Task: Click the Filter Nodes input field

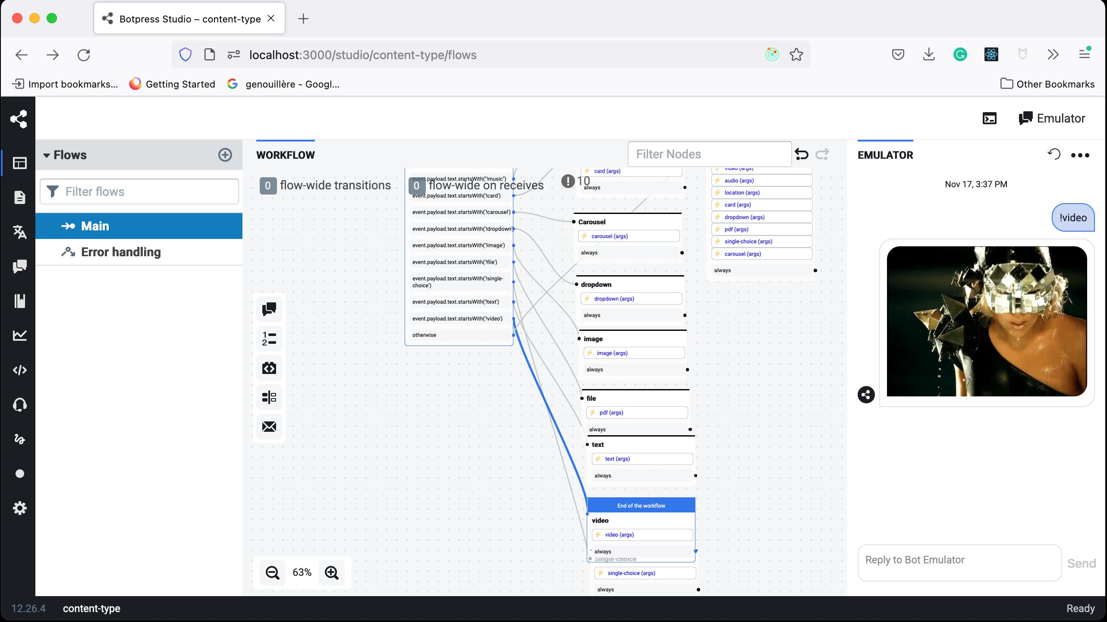Action: pos(709,154)
